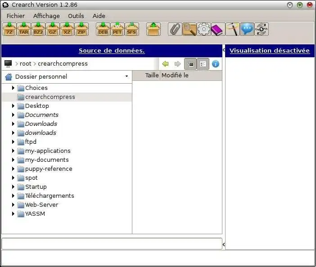Build a PET package via the PET icon

(117, 29)
